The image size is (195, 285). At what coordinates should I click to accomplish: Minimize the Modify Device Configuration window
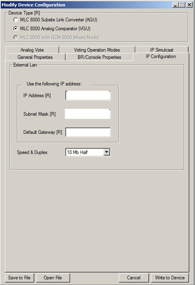(x=175, y=5)
